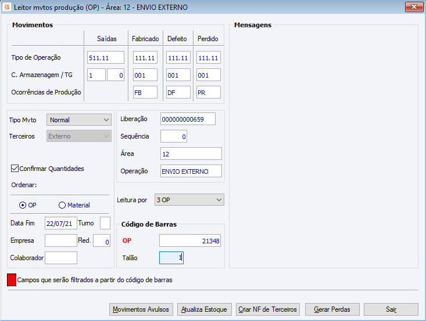Image resolution: width=426 pixels, height=321 pixels.
Task: Click the Sequência input field
Action: click(x=174, y=136)
